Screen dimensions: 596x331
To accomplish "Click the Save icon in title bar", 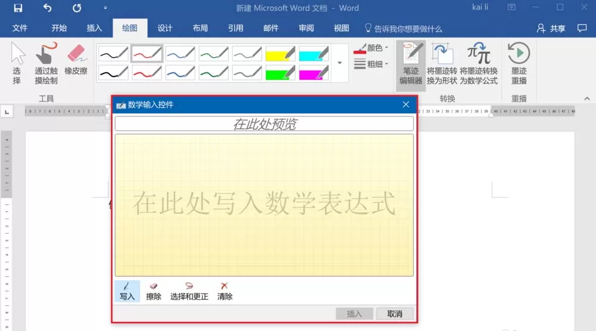I will coord(18,8).
